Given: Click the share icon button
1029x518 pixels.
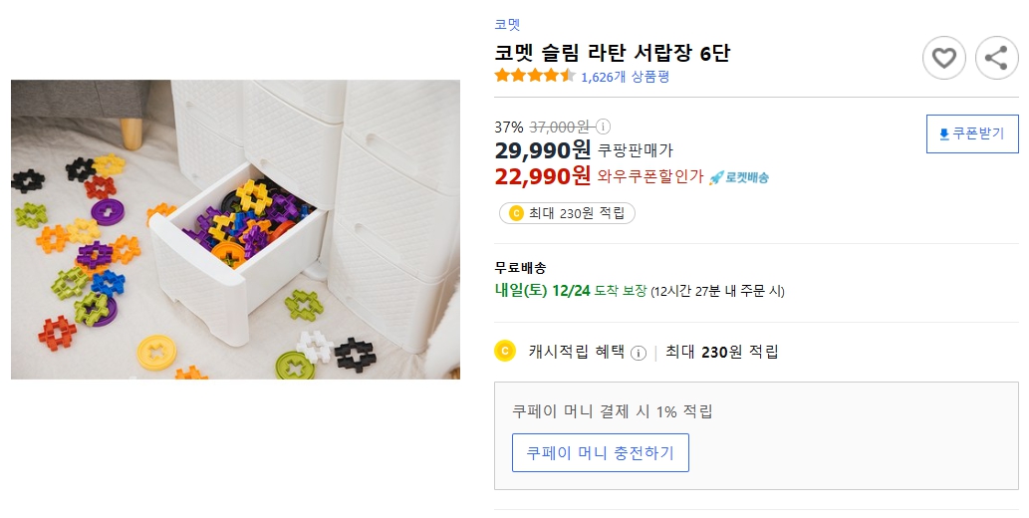Looking at the screenshot, I should click(x=996, y=58).
